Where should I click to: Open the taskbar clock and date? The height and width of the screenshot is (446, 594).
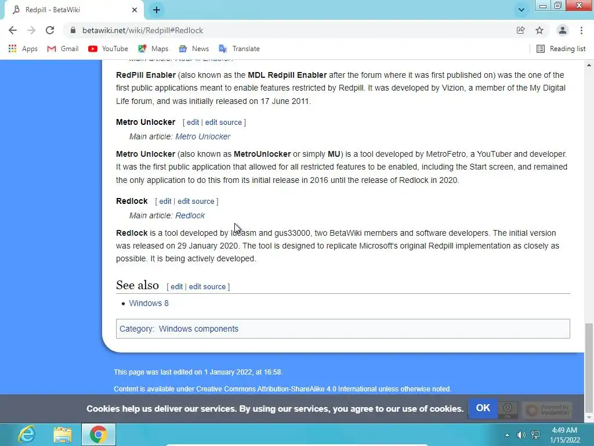[x=565, y=435]
